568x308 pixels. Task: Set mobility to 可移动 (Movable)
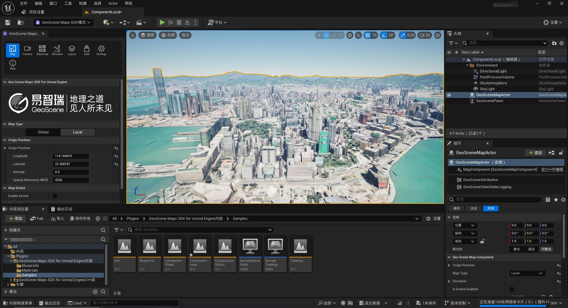pyautogui.click(x=546, y=249)
